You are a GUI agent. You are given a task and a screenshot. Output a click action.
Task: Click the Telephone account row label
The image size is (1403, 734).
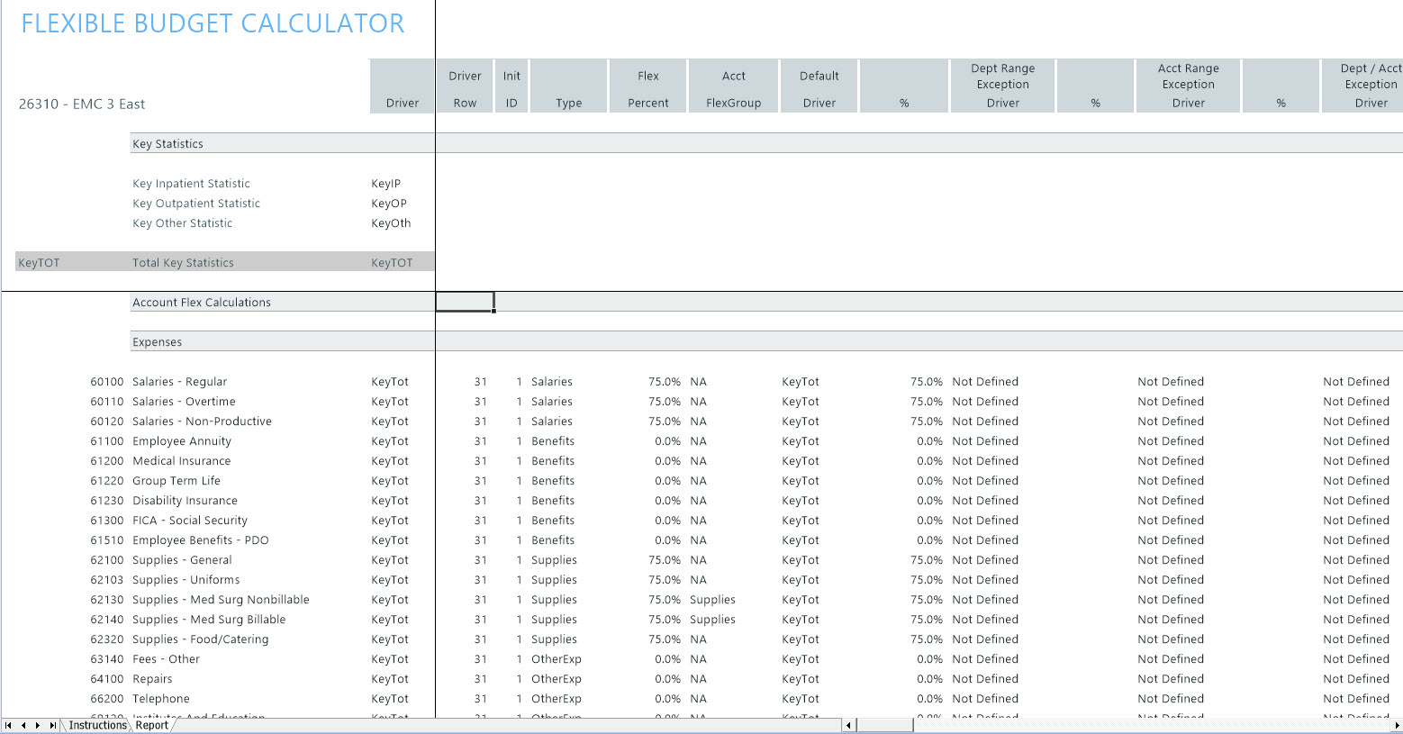[161, 699]
